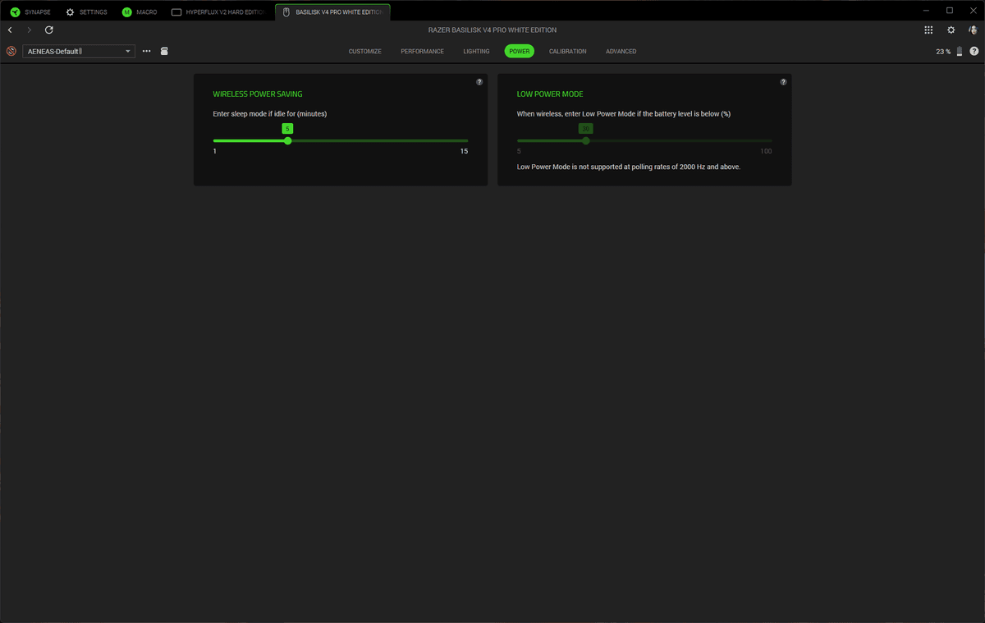Screen dimensions: 985x623
Task: Open the user account avatar
Action: [x=973, y=30]
